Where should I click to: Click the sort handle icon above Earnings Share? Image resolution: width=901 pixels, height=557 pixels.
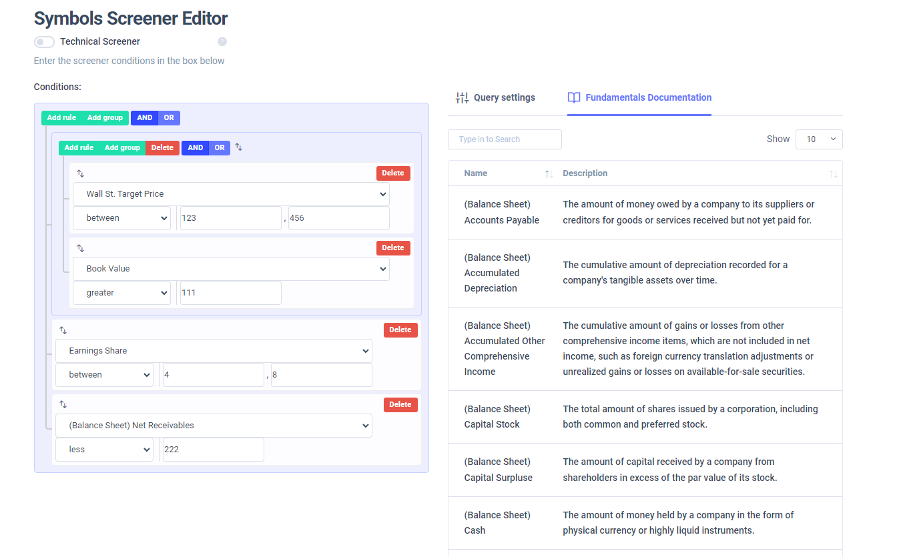pos(63,330)
